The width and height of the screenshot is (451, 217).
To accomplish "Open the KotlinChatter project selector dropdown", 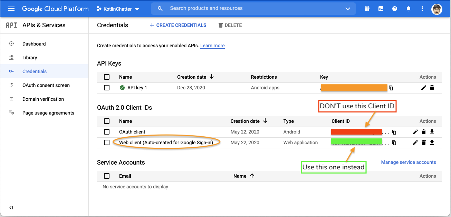I will [118, 9].
